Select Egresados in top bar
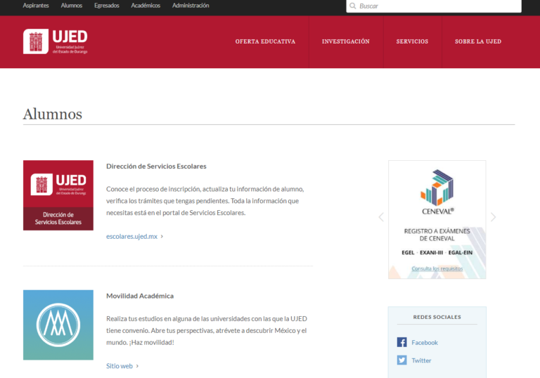Image resolution: width=540 pixels, height=378 pixels. coord(106,6)
